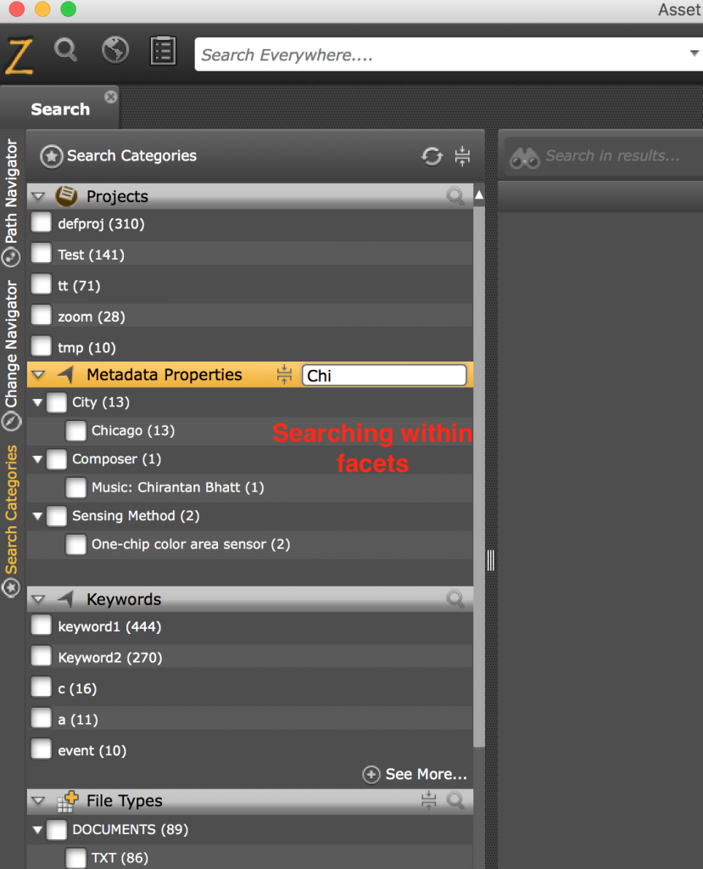Collapse the Projects section
This screenshot has height=869, width=703.
[38, 197]
